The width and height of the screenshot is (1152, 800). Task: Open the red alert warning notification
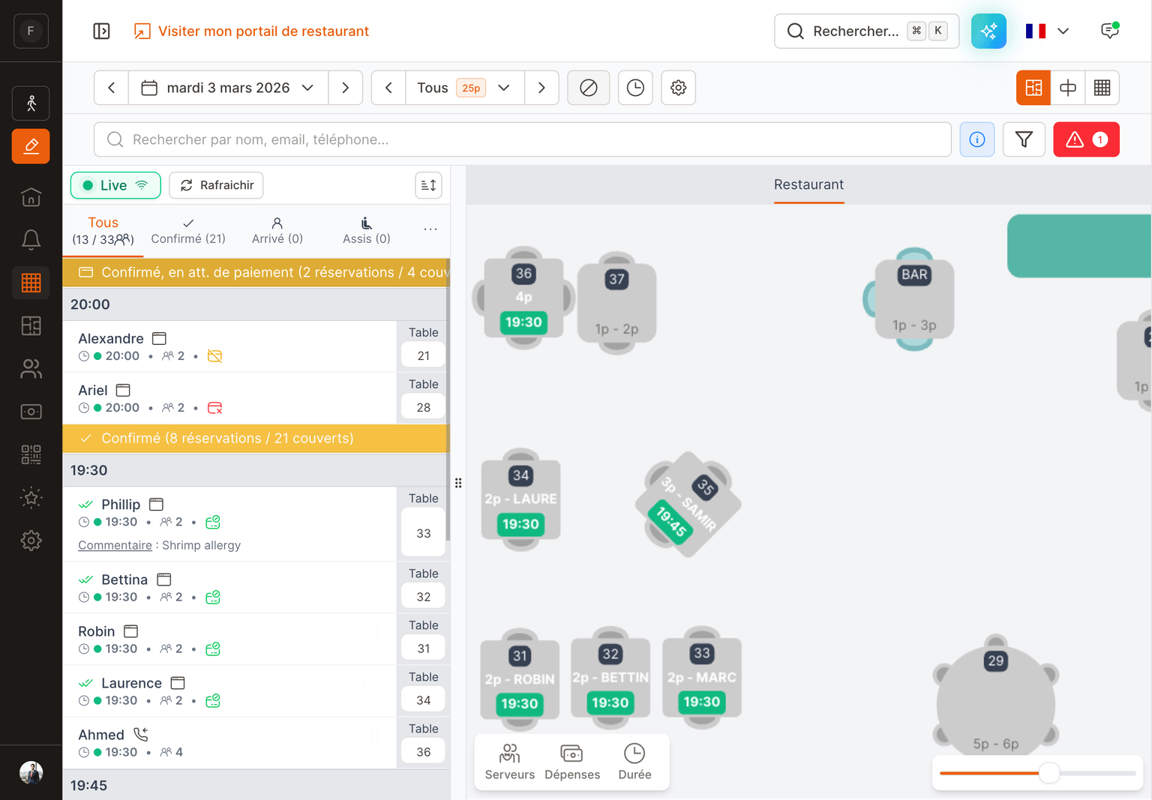click(1086, 139)
